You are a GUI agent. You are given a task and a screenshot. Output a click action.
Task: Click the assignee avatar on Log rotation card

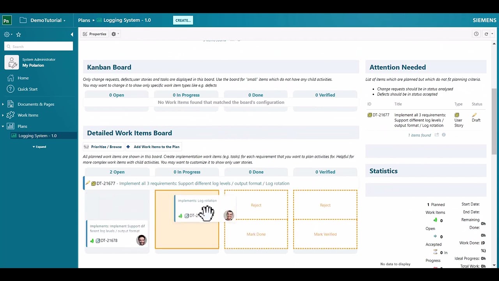pos(229,215)
